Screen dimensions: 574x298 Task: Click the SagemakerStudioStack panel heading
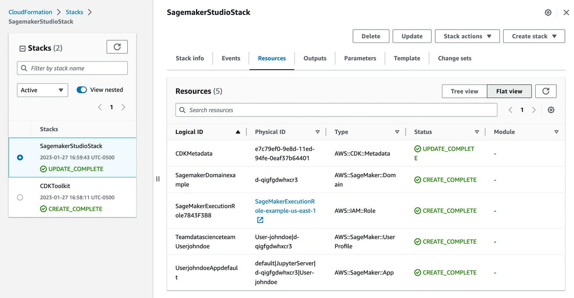pos(209,12)
